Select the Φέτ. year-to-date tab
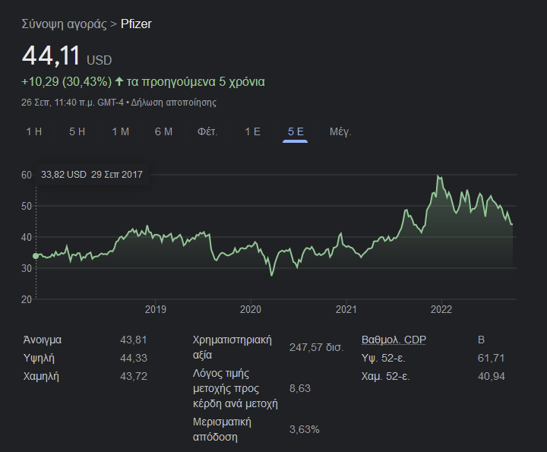Image resolution: width=547 pixels, height=452 pixels. (207, 131)
